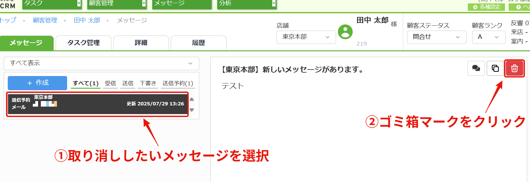Select the 送信予約 メール message row
Viewport: 530px width, 182px height.
click(97, 104)
